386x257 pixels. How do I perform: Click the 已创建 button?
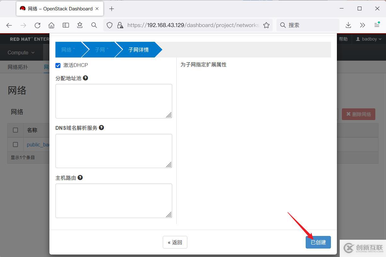(318, 242)
